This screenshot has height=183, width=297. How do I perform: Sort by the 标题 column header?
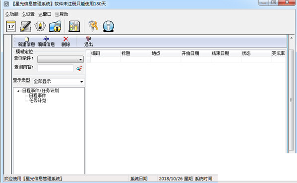136,53
